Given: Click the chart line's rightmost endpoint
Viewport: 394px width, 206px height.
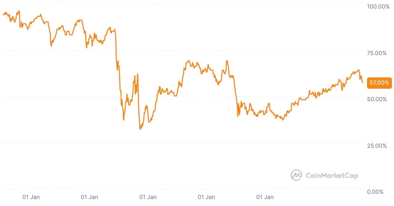Looking at the screenshot, I should [x=362, y=83].
